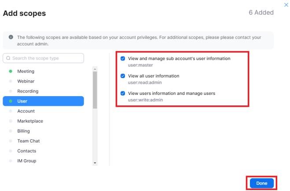Select the User scope category

pyautogui.click(x=43, y=101)
